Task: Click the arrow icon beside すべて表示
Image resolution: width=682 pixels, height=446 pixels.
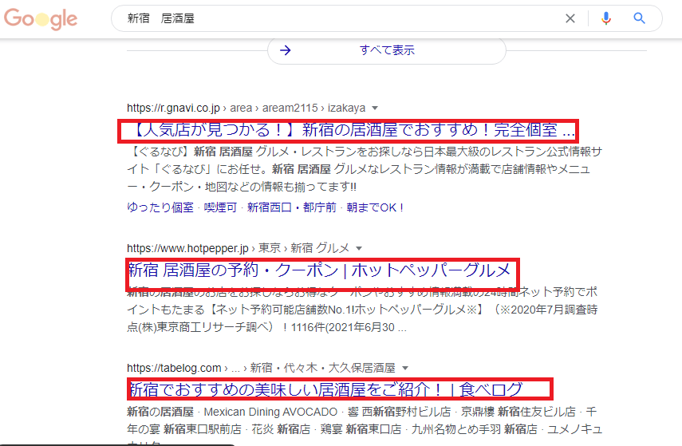Action: coord(286,50)
